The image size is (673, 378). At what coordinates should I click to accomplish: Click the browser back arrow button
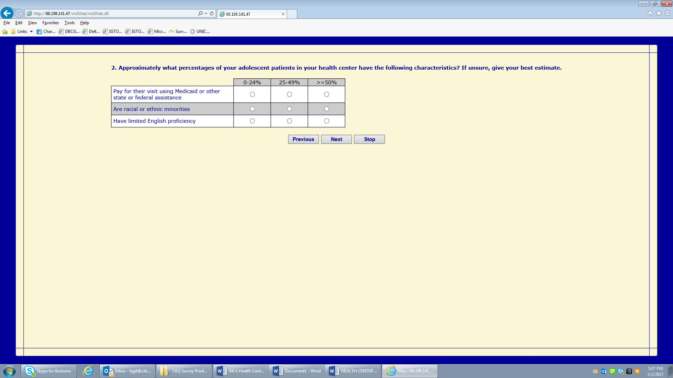coord(7,13)
